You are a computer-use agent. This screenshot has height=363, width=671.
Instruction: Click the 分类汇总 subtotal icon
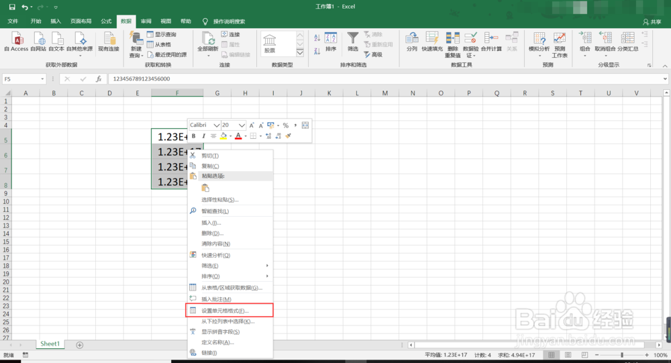[x=628, y=42]
